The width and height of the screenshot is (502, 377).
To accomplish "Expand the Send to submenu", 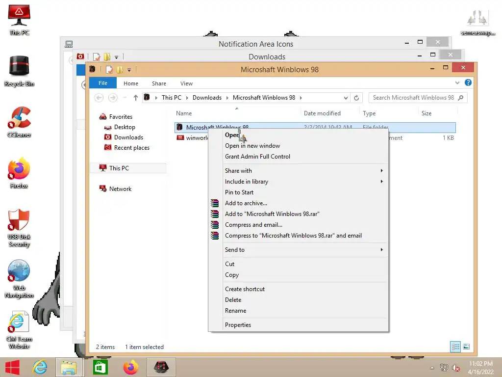I will 381,250.
